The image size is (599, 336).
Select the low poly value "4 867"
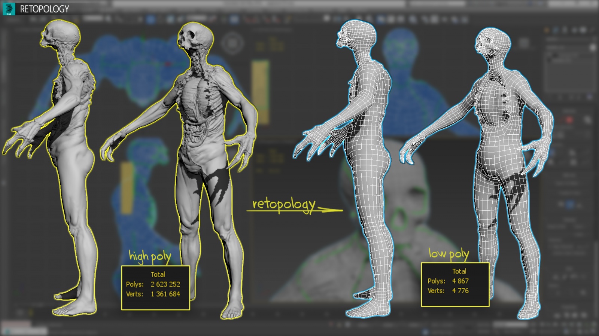(460, 281)
